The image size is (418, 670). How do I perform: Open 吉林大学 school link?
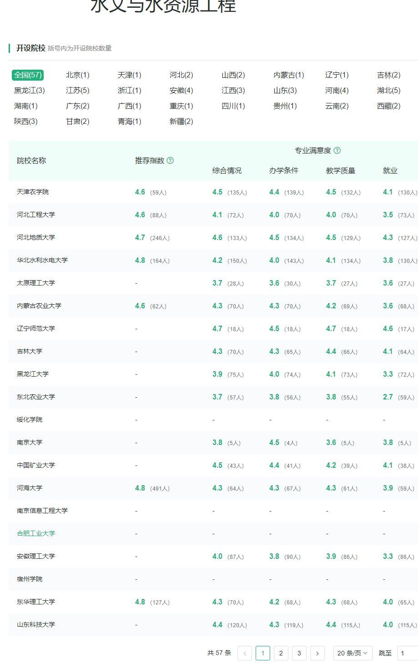coord(30,351)
